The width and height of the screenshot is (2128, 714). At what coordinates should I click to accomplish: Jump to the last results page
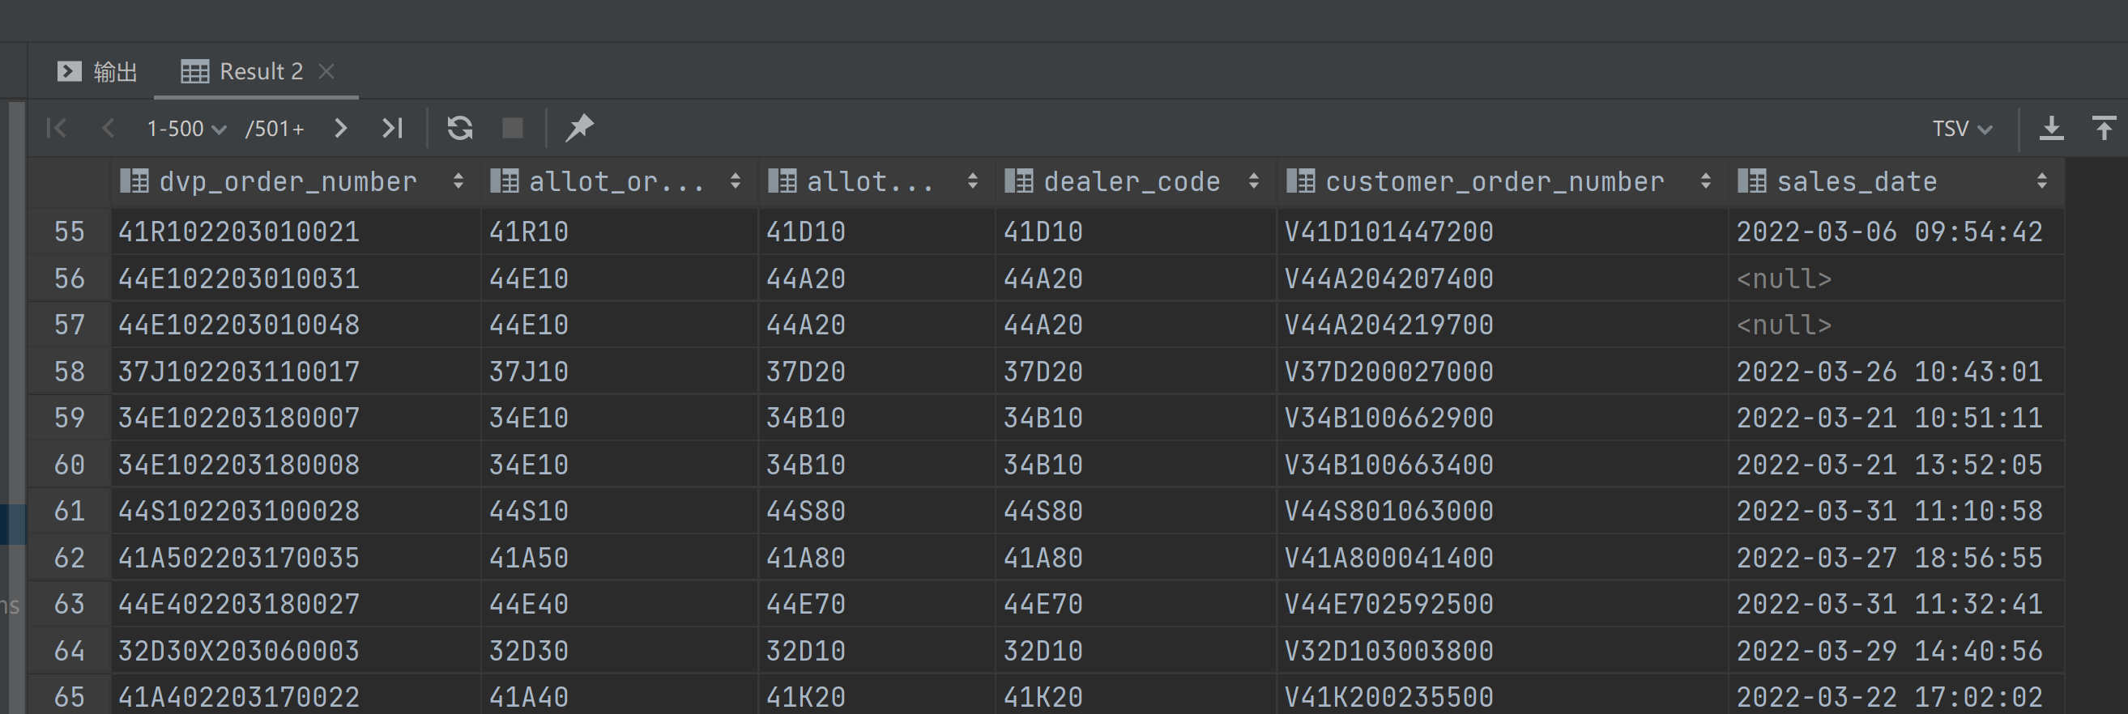[x=391, y=128]
